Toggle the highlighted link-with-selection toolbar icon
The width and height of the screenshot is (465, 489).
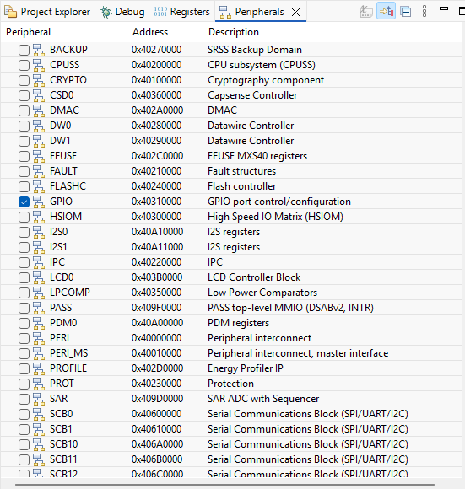click(386, 12)
